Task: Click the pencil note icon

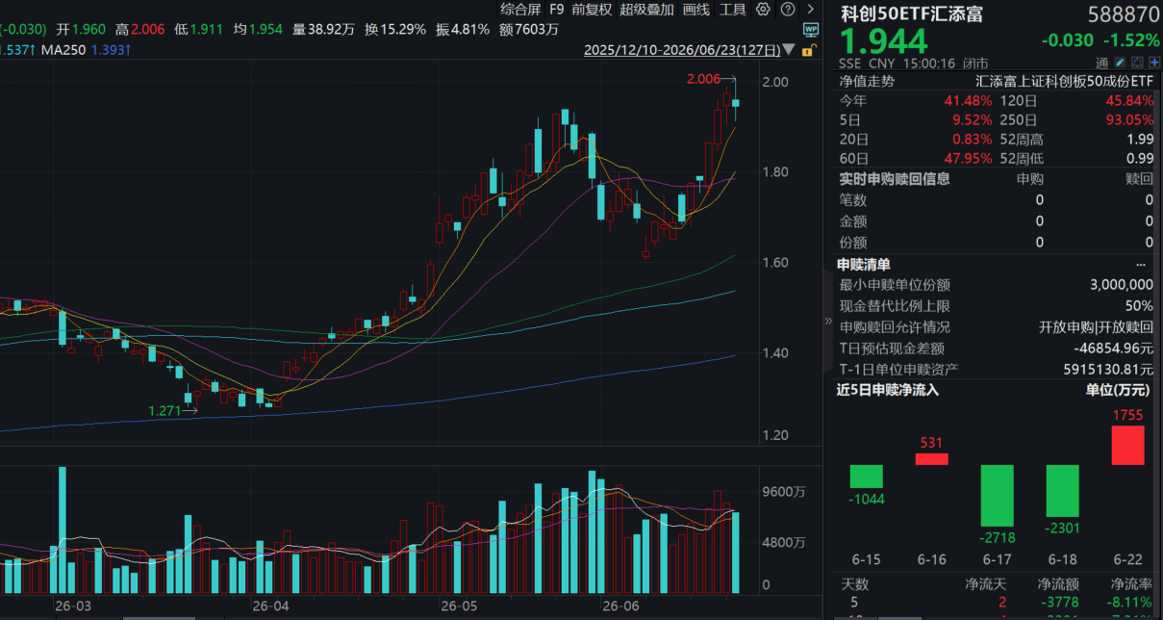Action: 1120,62
